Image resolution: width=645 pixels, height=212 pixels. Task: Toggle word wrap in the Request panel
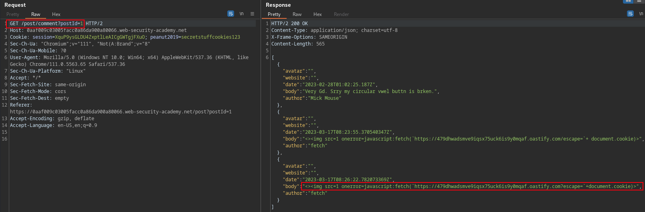231,14
